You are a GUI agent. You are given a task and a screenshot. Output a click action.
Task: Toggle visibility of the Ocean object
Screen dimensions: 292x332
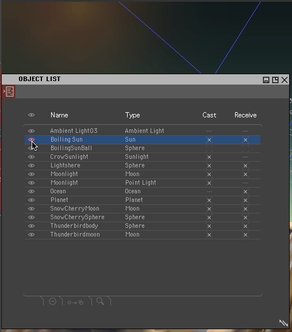[x=31, y=192]
